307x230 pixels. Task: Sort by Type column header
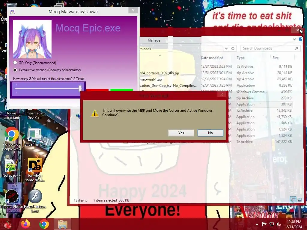tap(240, 58)
